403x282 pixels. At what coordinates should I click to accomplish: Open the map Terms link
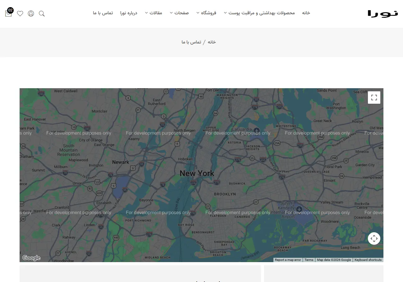309,260
